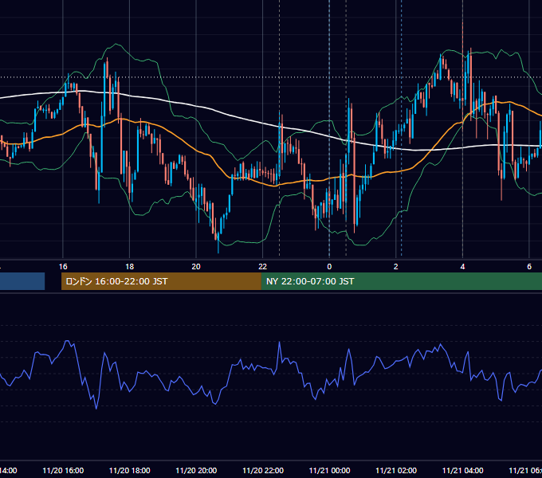
Task: Click the hour label 18 on upper axis
Action: 129,267
